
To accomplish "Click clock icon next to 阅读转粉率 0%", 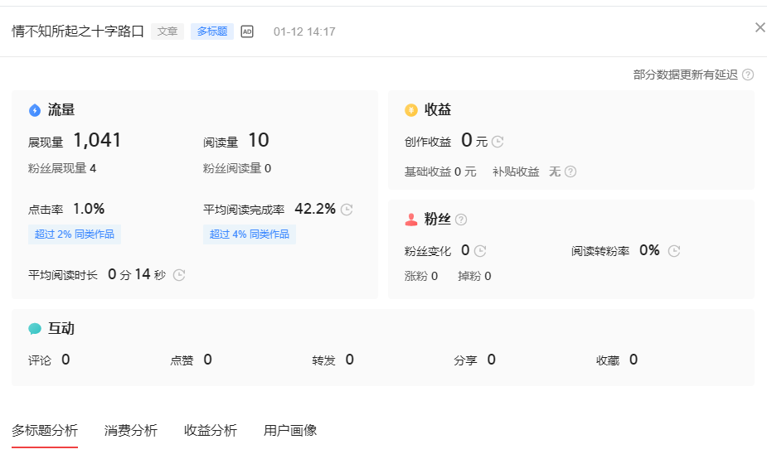I will 674,251.
